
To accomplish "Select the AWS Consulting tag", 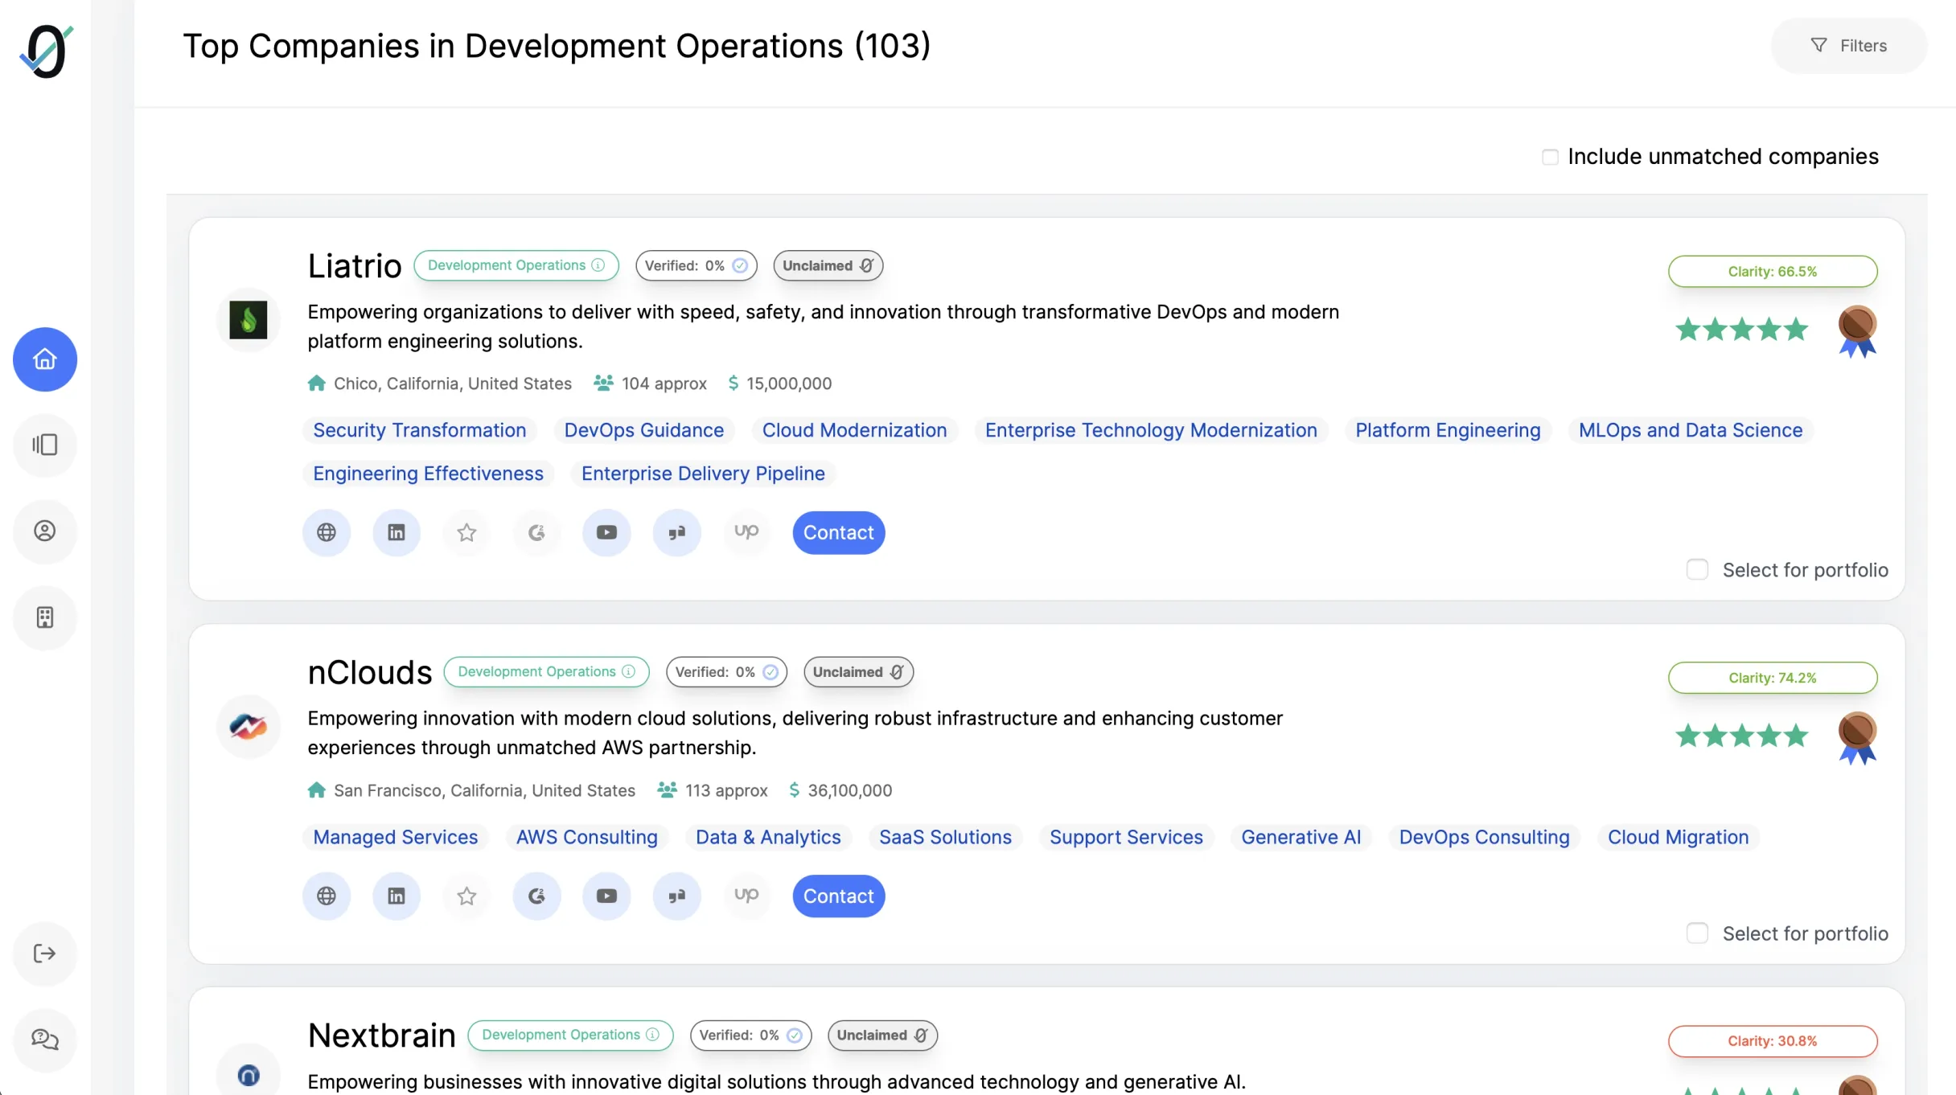I will coord(586,837).
